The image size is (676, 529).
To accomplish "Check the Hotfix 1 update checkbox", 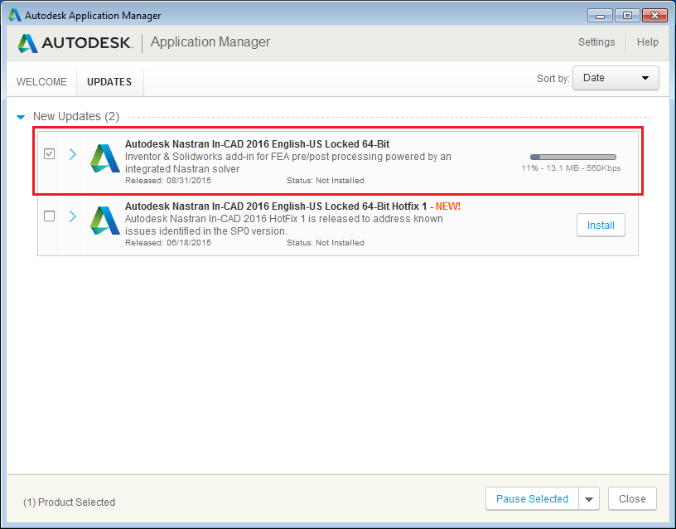I will coord(49,216).
